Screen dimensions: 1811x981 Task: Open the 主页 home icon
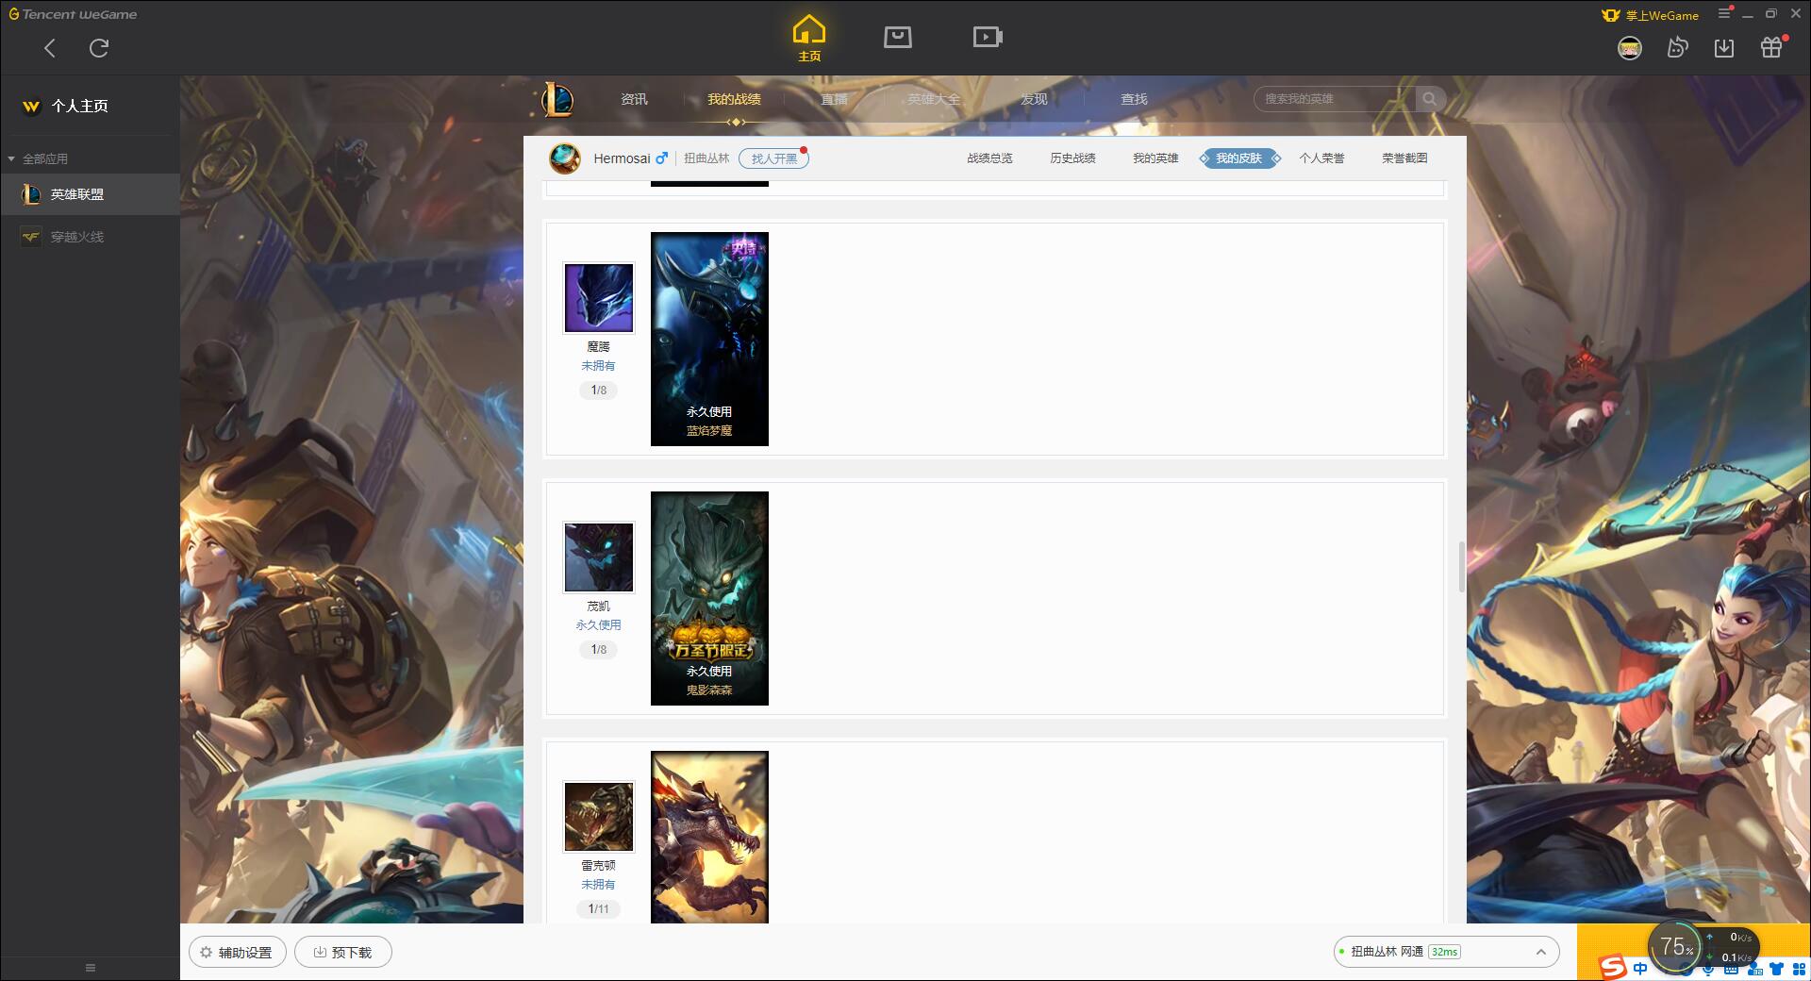click(x=809, y=39)
